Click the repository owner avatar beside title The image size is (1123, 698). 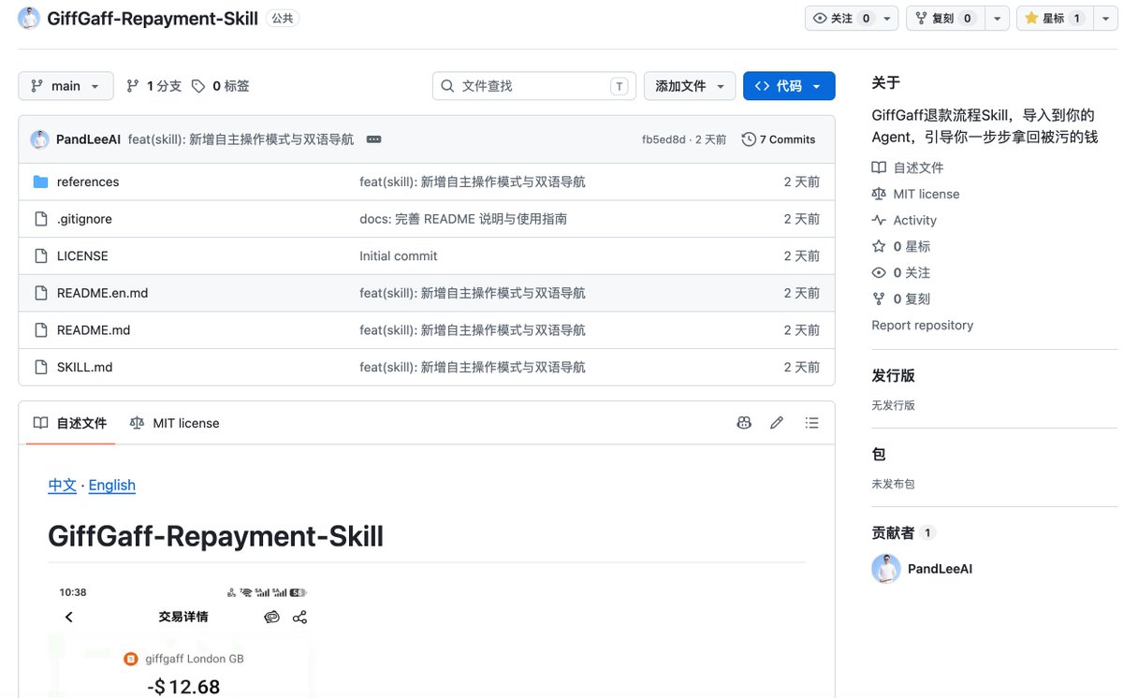click(x=29, y=18)
